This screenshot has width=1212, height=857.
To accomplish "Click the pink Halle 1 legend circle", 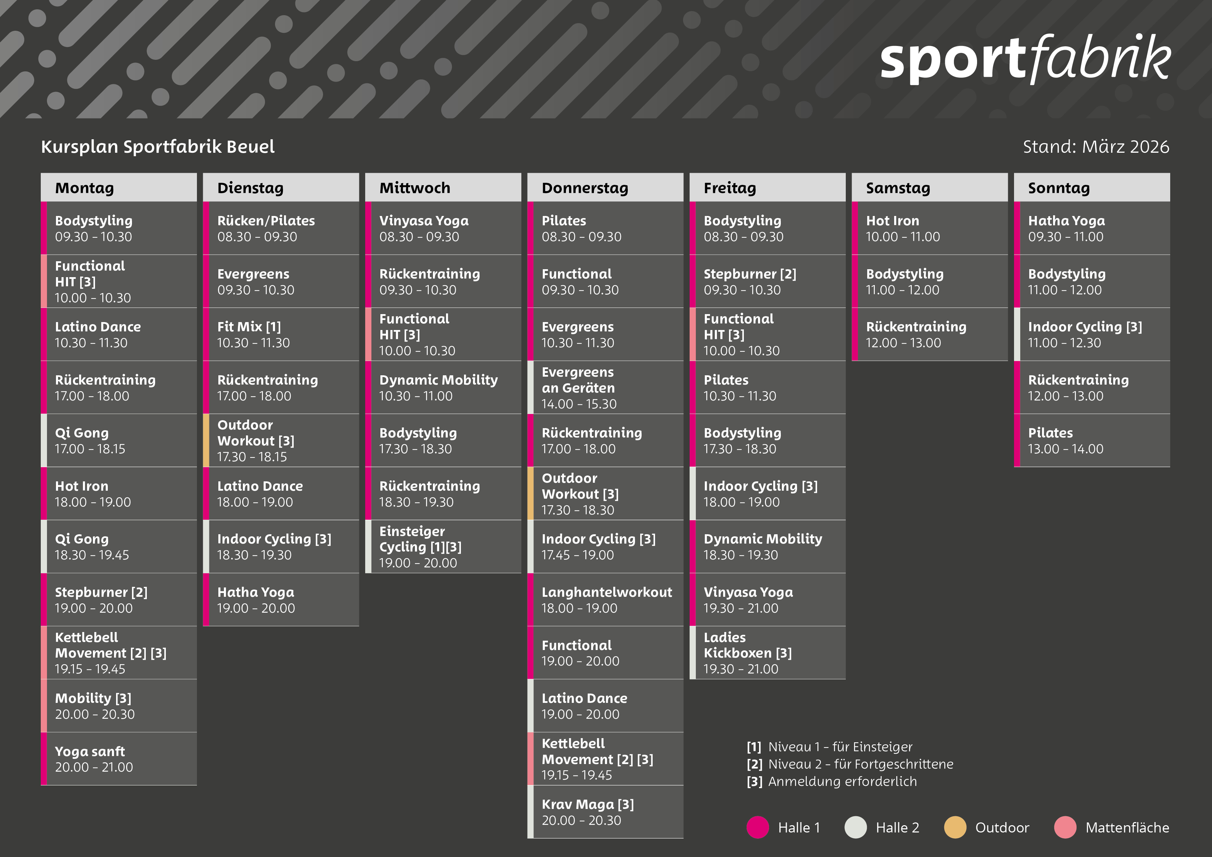I will coord(757,827).
